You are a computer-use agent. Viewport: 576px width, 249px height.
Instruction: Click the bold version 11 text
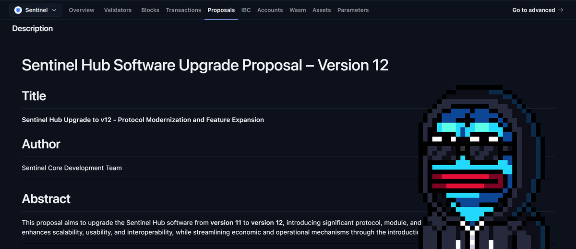point(226,222)
